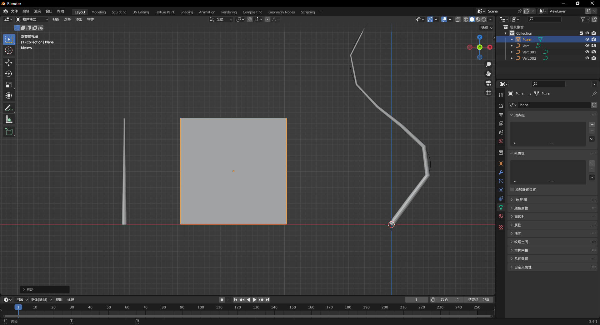Select the Rotate tool
This screenshot has width=600, height=325.
(9, 74)
